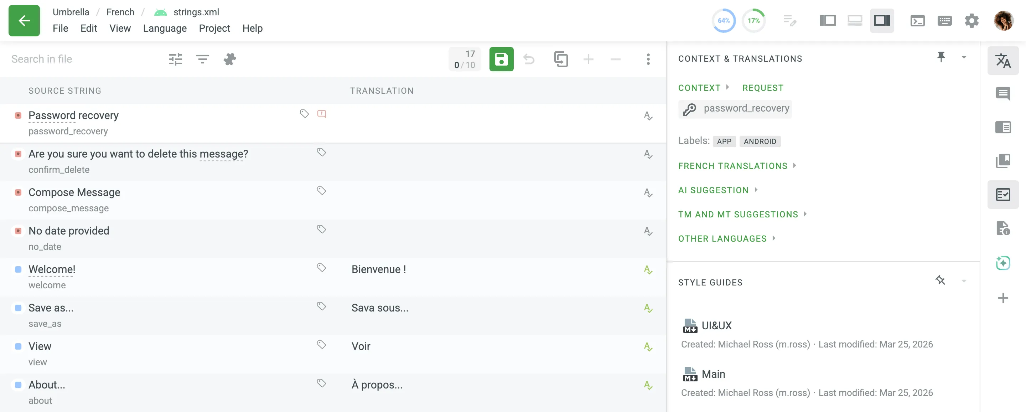Switch to side-by-side view layout

click(x=828, y=20)
